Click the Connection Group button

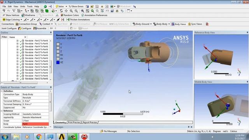click(26, 24)
